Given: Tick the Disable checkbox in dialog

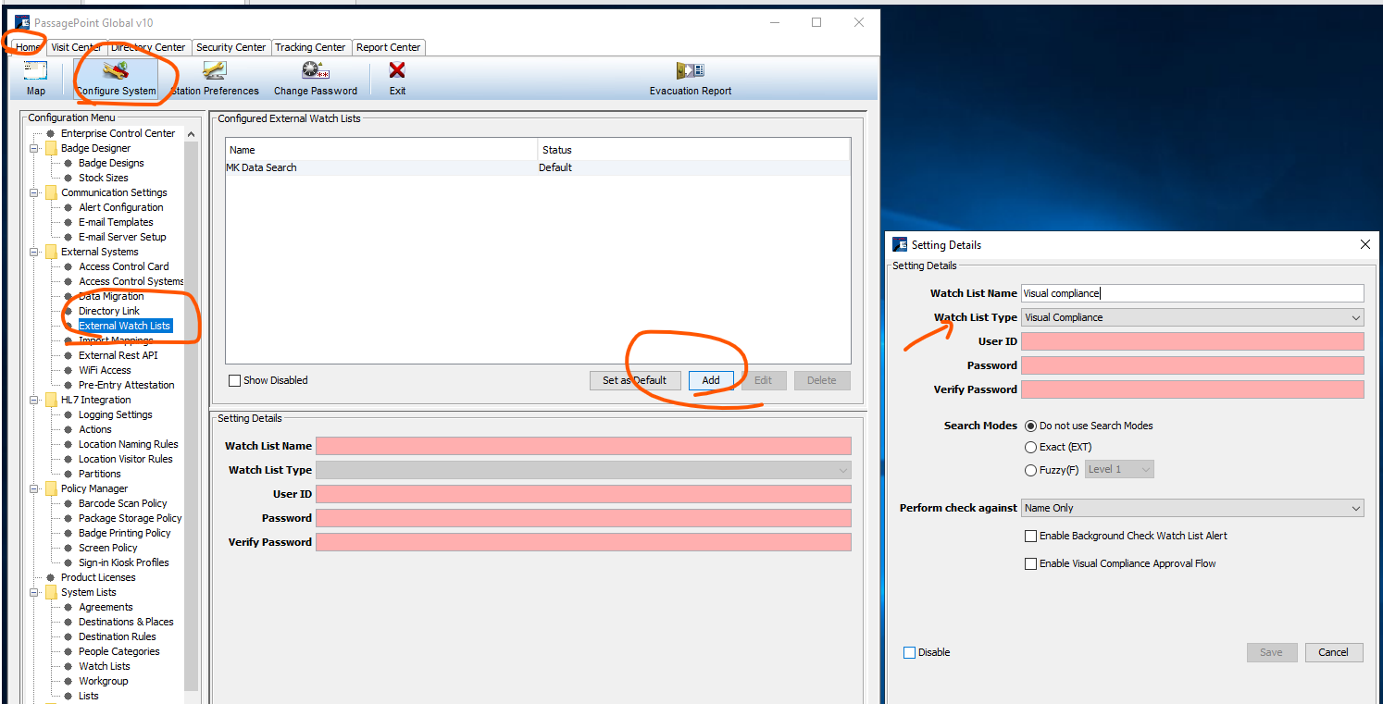Looking at the screenshot, I should point(909,652).
